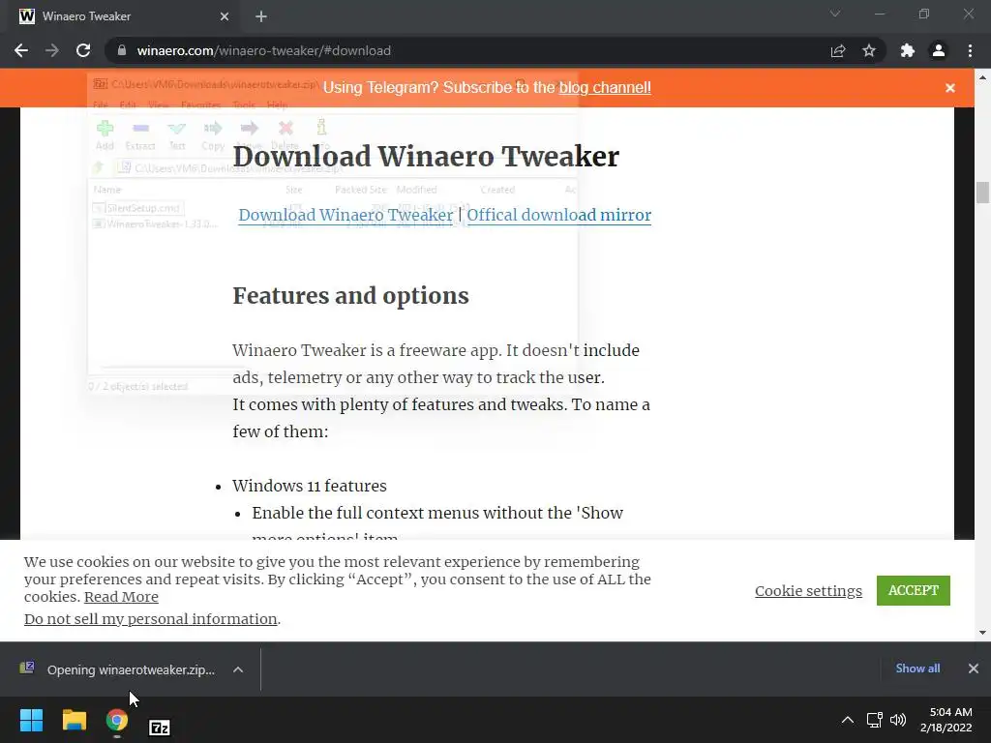Show all downloads
The height and width of the screenshot is (743, 991).
click(x=917, y=668)
